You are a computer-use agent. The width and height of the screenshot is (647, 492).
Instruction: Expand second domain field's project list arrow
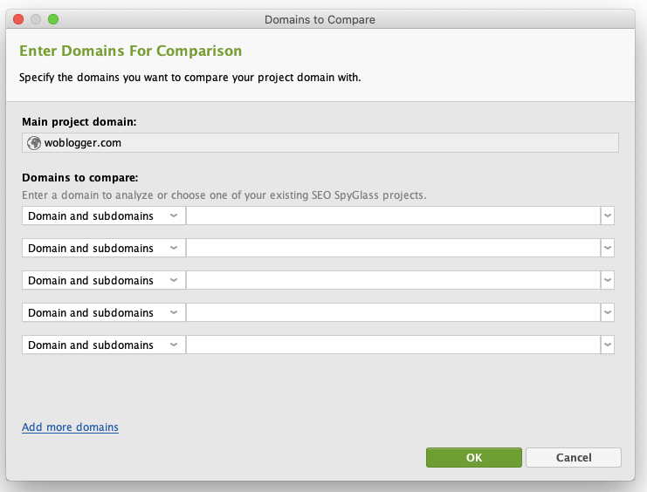pyautogui.click(x=608, y=248)
